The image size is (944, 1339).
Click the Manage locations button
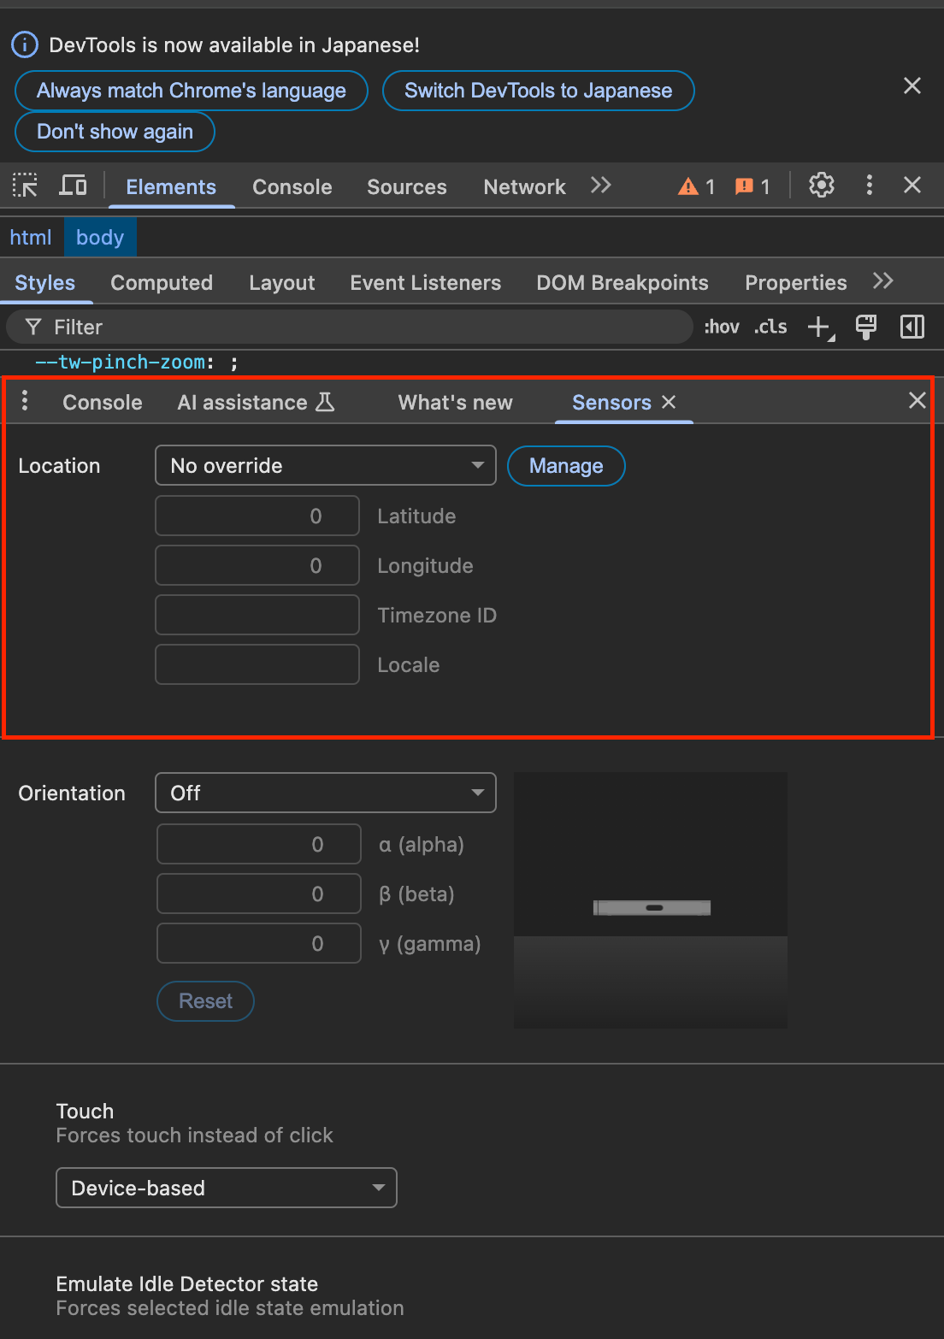[x=566, y=466]
